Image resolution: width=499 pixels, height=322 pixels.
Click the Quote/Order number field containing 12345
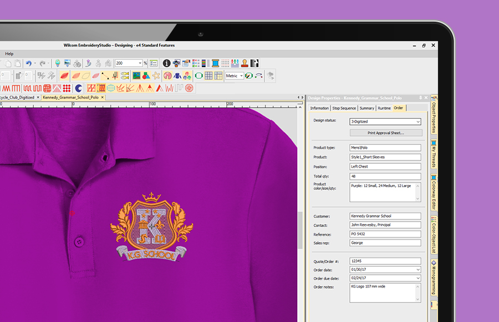[384, 260]
